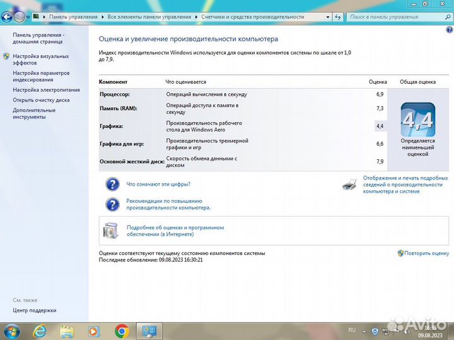
Task: Open recent pages dropdown next to forward arrow
Action: click(28, 17)
